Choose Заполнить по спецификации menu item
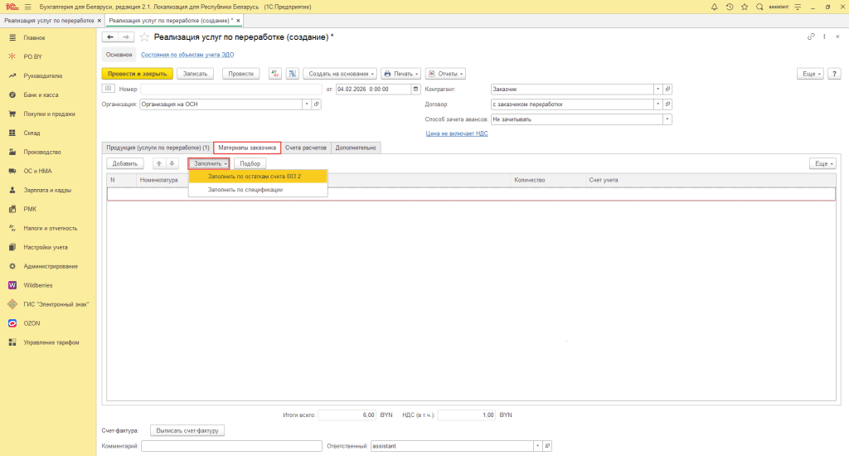 coord(245,190)
